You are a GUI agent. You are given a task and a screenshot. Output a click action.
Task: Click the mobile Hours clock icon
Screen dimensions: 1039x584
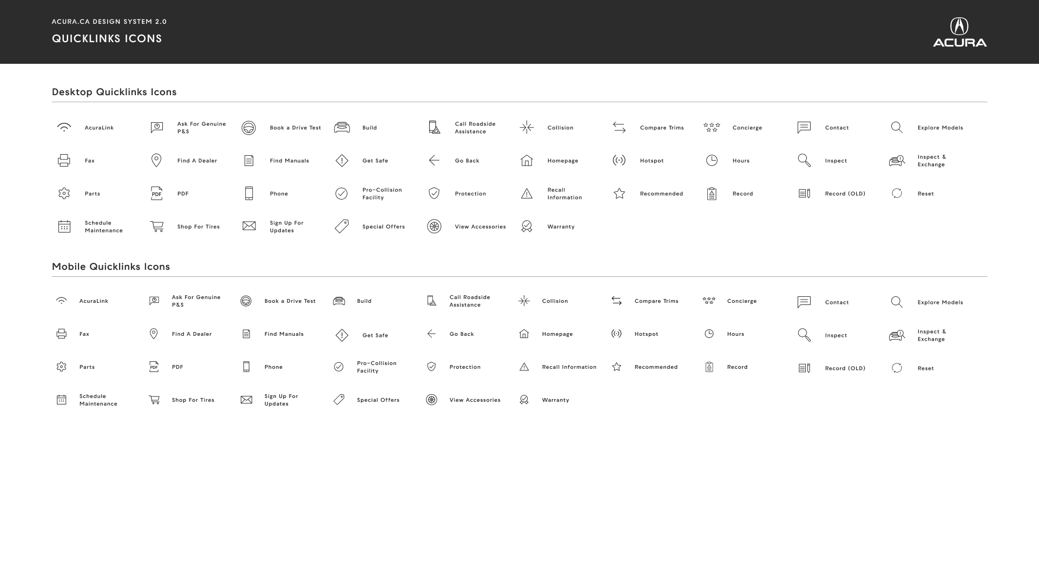[x=709, y=334]
